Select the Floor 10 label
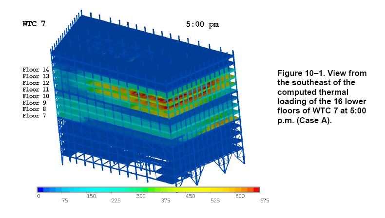 36,96
